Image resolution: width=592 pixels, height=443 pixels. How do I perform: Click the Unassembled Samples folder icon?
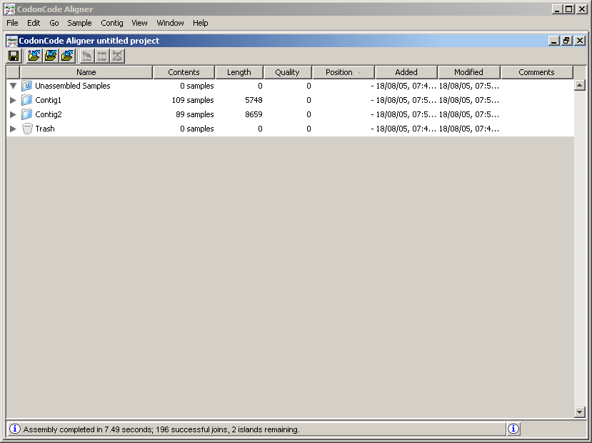point(27,86)
